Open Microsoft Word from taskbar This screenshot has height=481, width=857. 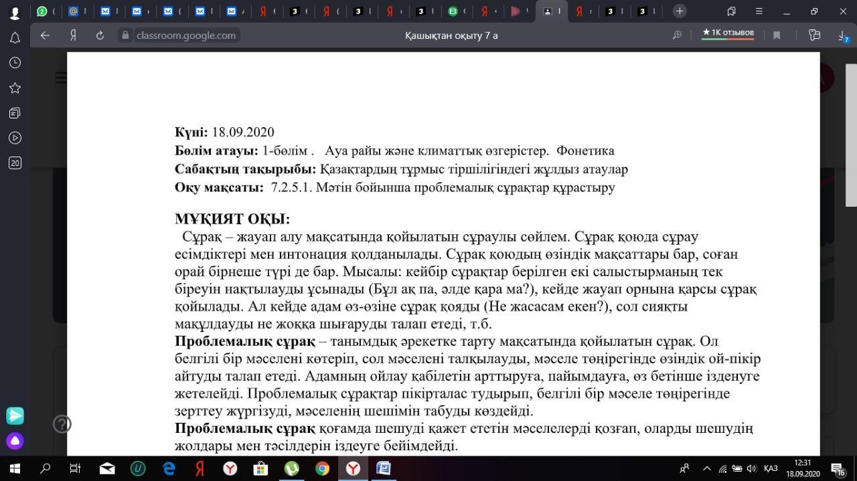[384, 468]
